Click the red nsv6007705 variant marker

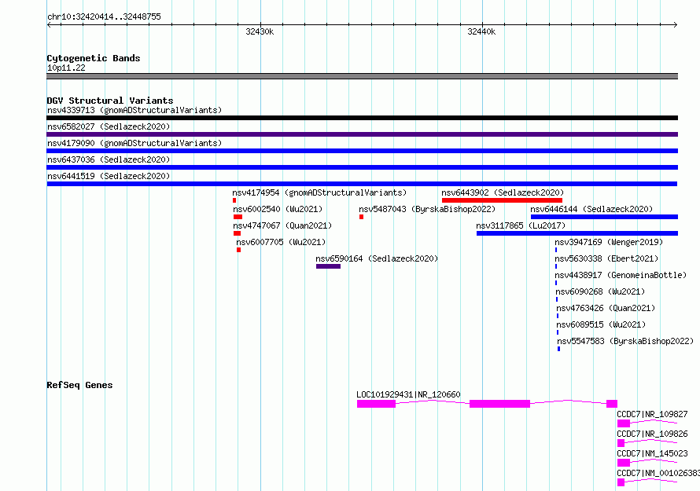coord(239,250)
